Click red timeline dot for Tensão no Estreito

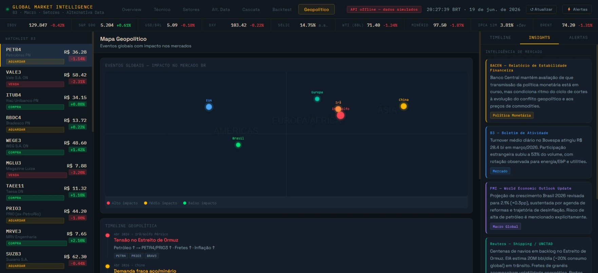(108, 235)
